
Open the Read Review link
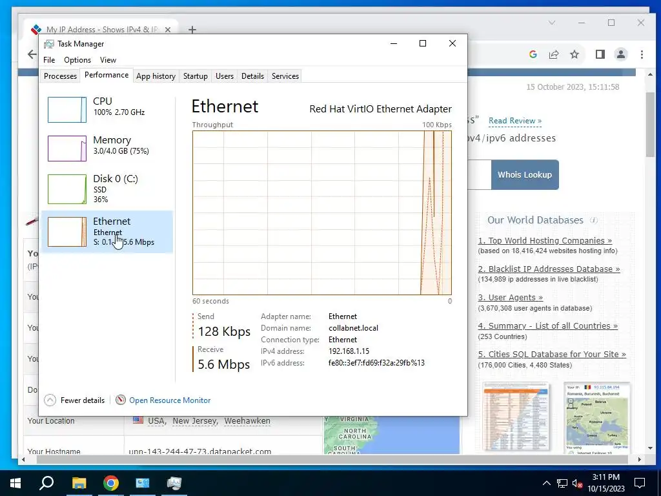[x=515, y=121]
